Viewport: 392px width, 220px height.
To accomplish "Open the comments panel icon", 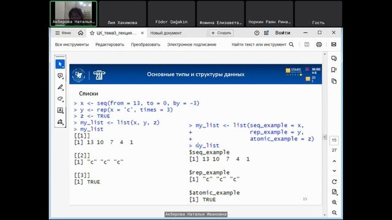I will click(334, 59).
